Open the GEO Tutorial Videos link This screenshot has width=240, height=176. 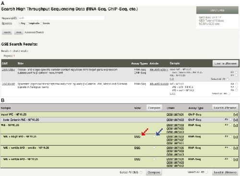(x=211, y=21)
